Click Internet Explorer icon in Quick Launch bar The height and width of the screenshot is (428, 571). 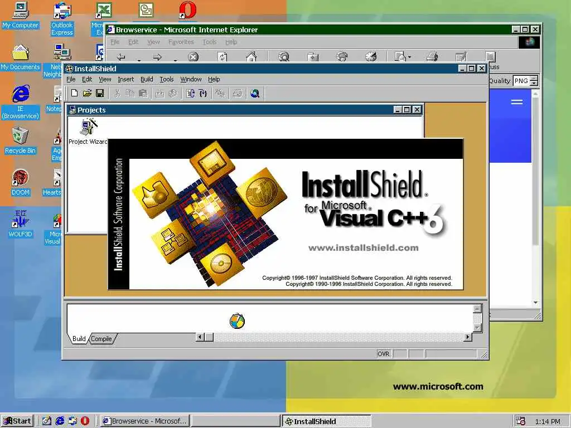60,421
